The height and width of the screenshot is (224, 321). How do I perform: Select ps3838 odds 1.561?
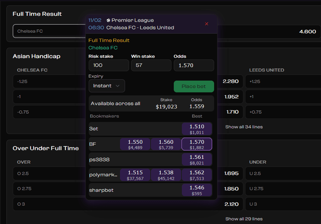pyautogui.click(x=197, y=160)
